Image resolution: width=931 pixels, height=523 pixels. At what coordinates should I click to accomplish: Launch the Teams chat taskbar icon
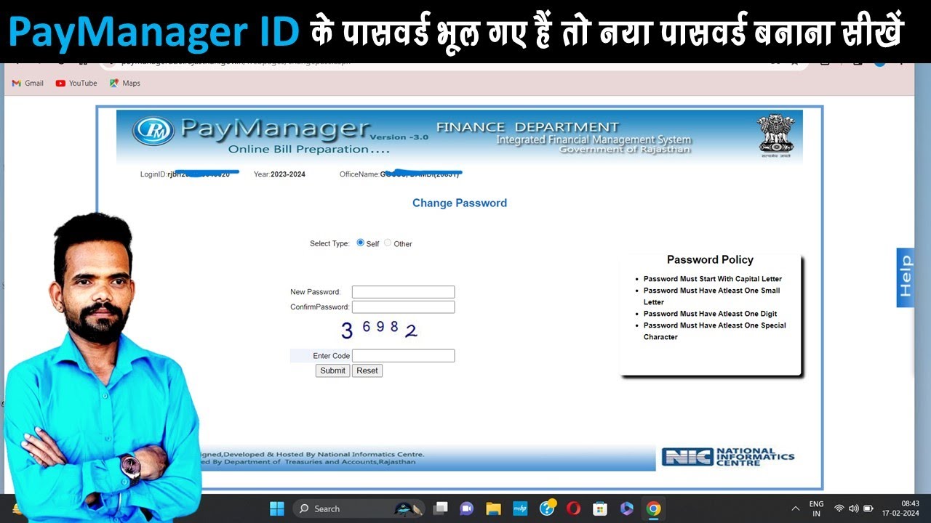467,508
